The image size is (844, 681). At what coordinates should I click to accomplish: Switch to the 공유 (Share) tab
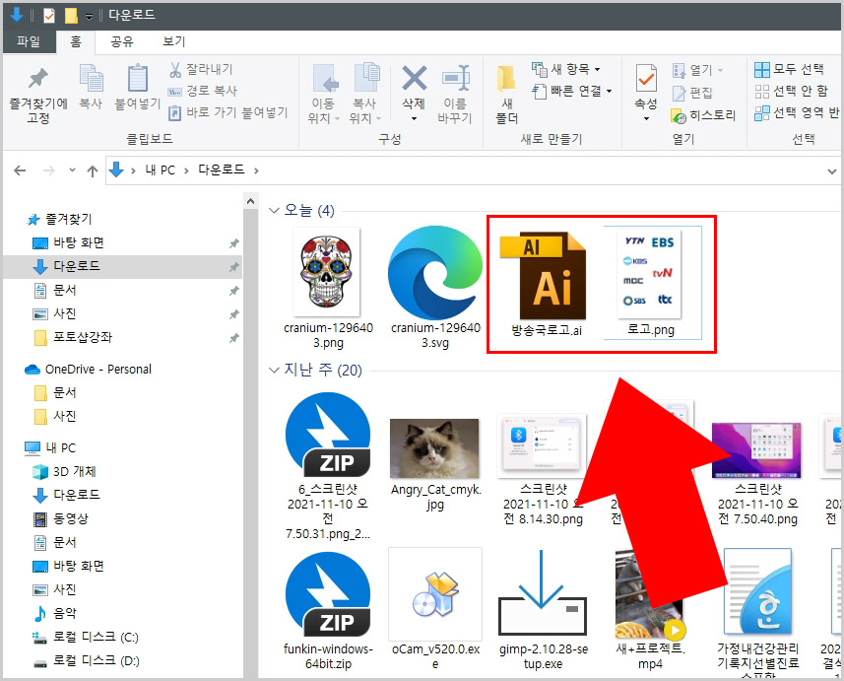122,41
